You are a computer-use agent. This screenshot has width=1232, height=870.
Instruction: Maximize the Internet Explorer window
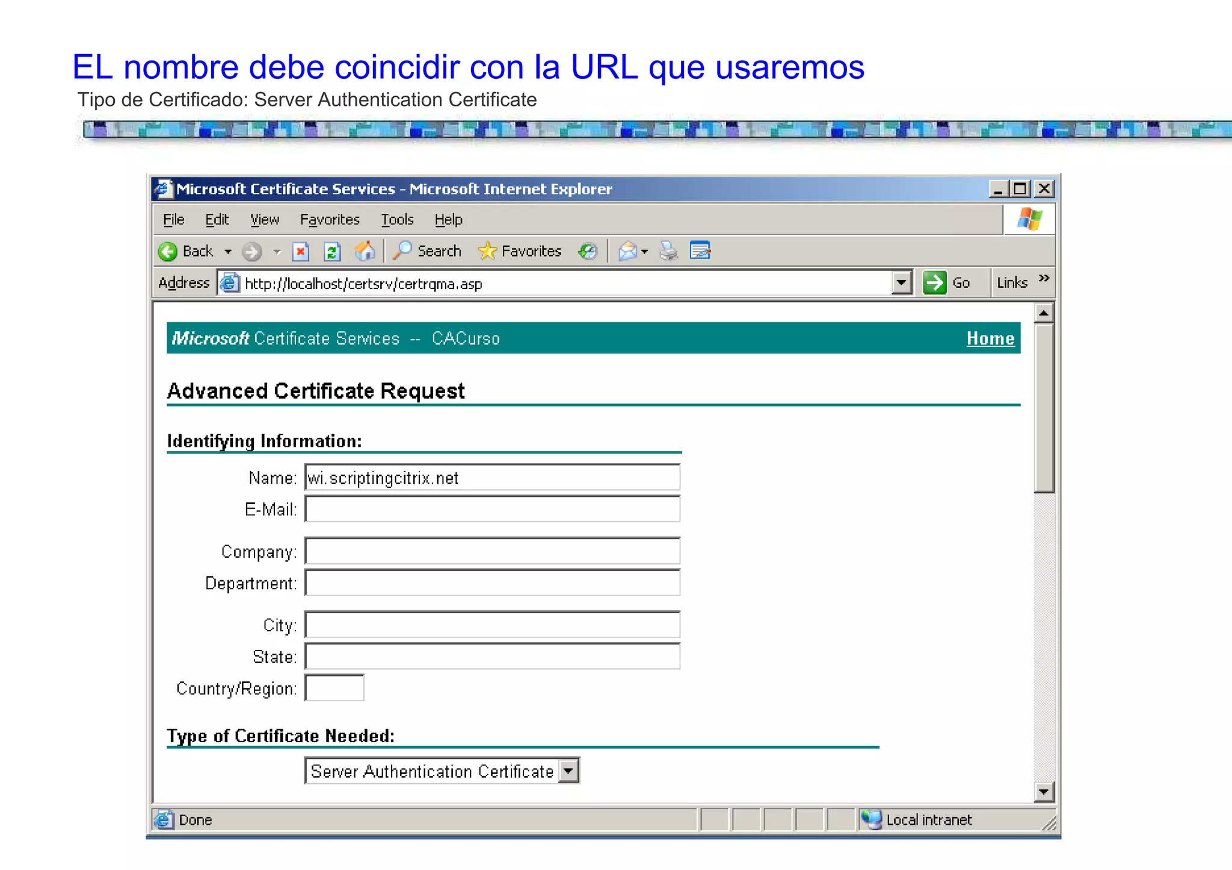[x=1020, y=189]
